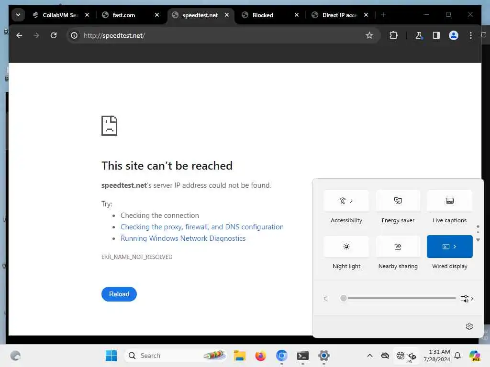Switch to the Direct IP access tab
490x367 pixels.
(339, 15)
